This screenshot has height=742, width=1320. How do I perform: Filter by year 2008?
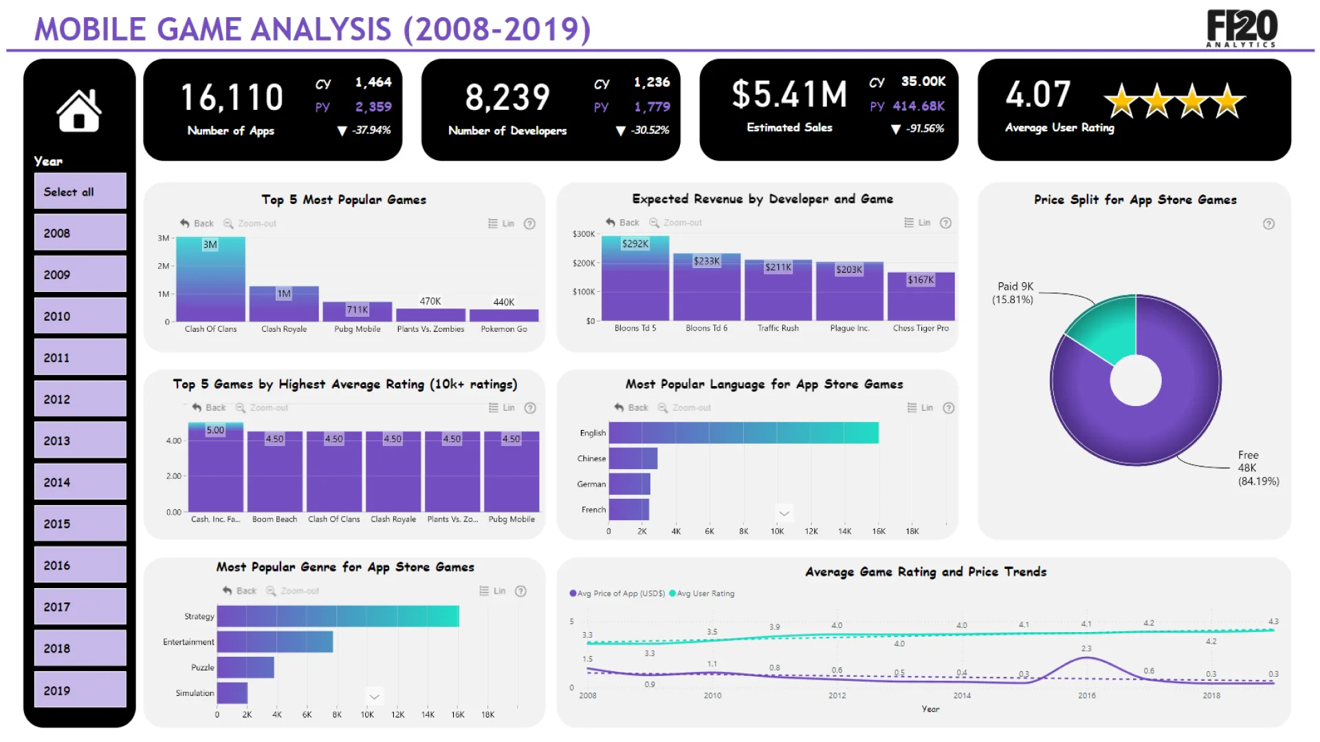(80, 232)
